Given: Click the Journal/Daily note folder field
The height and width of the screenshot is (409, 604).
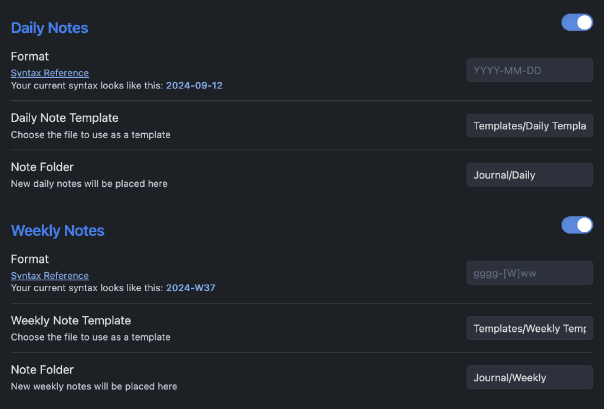Looking at the screenshot, I should (x=529, y=174).
